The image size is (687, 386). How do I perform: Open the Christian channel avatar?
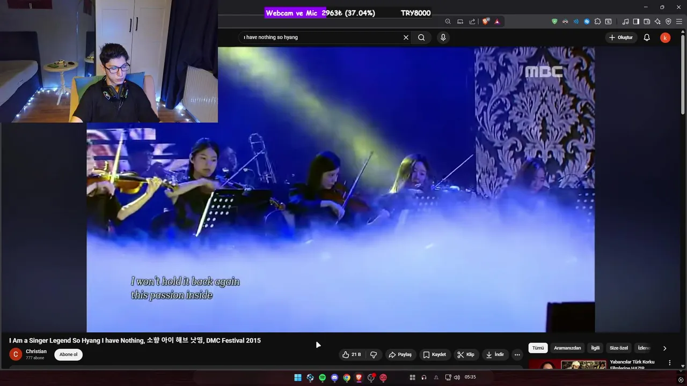coord(16,354)
